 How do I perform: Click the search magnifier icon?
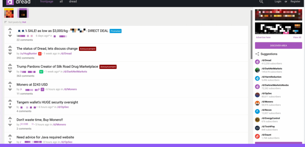(x=261, y=2)
